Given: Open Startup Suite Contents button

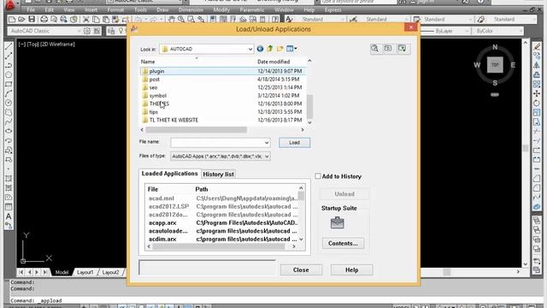Looking at the screenshot, I should (343, 243).
